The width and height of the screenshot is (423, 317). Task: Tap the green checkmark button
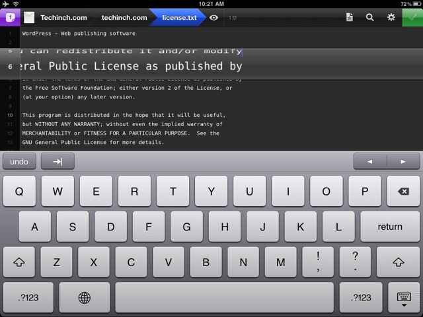[412, 18]
